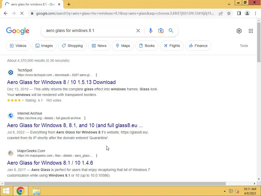The width and height of the screenshot is (261, 196).
Task: Bookmark this tab with star icon
Action: 229,13
